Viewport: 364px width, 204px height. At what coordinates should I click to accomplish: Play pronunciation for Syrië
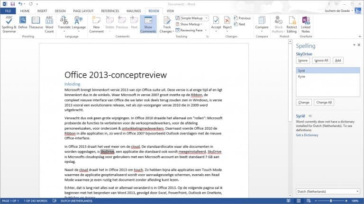[x=310, y=116]
